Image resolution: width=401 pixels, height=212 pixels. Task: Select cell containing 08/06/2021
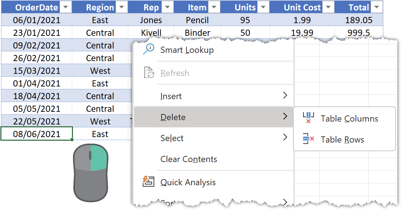click(x=36, y=134)
